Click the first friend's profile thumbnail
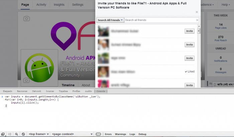 pos(103,31)
